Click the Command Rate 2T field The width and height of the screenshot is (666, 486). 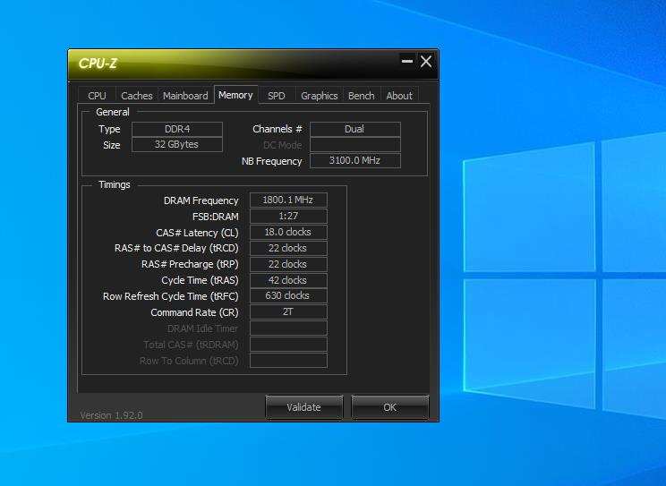coord(288,311)
